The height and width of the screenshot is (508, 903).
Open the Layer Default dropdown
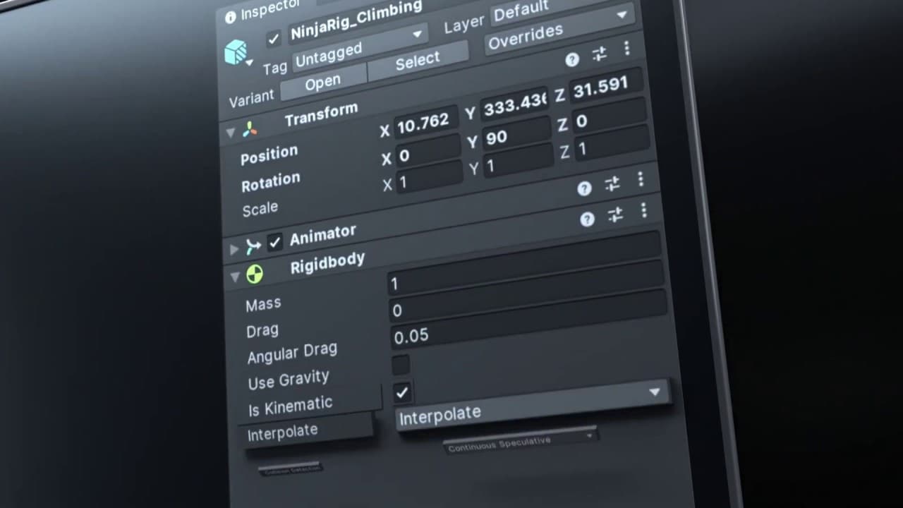coord(561,10)
